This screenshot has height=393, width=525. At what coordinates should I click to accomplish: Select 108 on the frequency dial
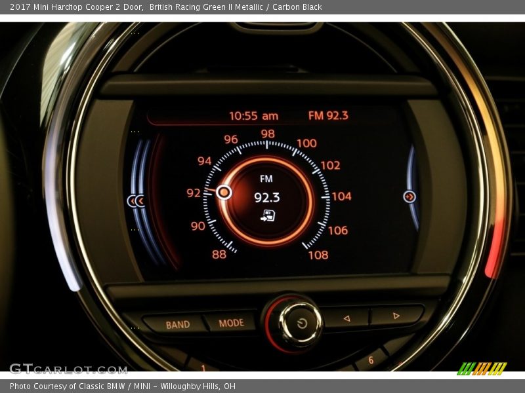point(318,255)
